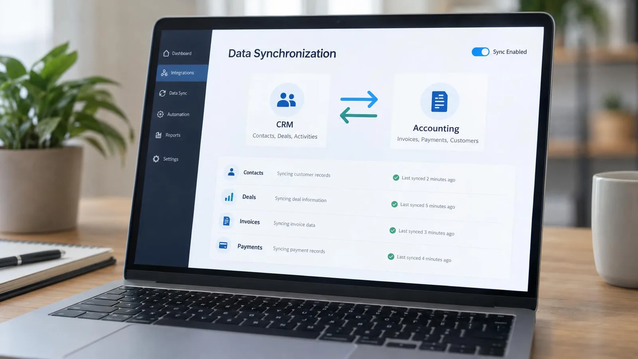
Task: Click 'Syncing payment records' text
Action: coord(299,250)
